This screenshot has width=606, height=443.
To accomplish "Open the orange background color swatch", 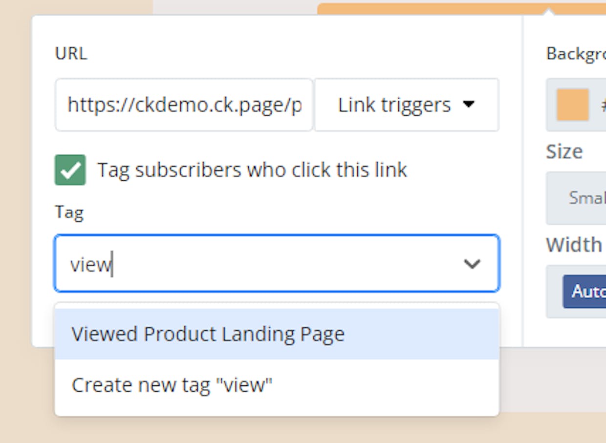I will (x=573, y=105).
